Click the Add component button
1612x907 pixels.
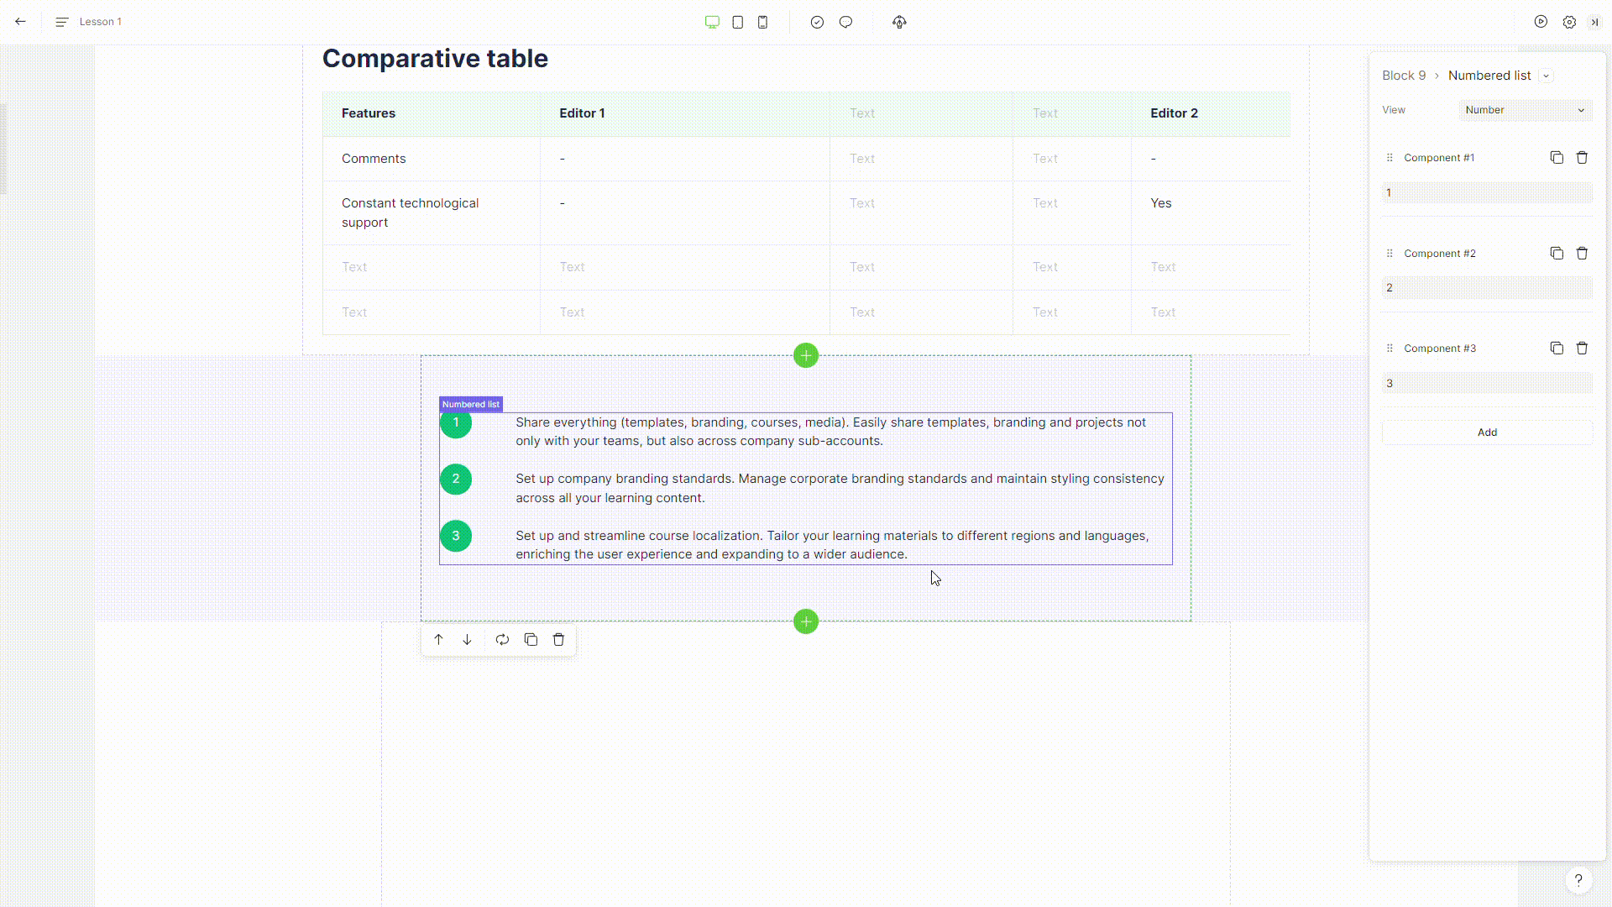click(1487, 433)
